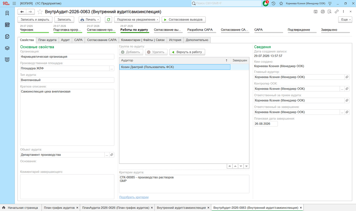The width and height of the screenshot is (356, 211).
Task: Open favorites star in the title bar
Action: 281,4
